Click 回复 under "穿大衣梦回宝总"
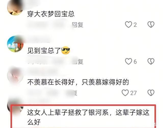Viewport: 163px width, 128px height. (x=78, y=25)
